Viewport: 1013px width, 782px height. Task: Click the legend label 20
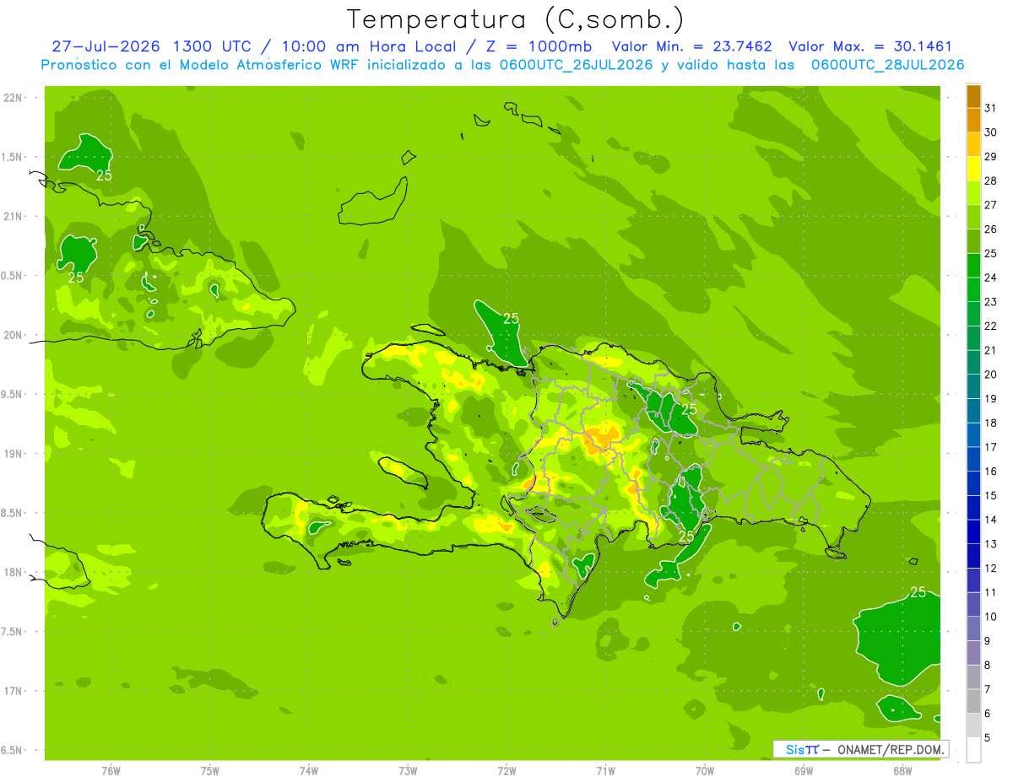click(x=991, y=375)
